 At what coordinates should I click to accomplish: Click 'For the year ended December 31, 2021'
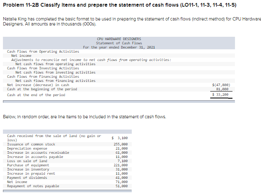tap(119, 47)
